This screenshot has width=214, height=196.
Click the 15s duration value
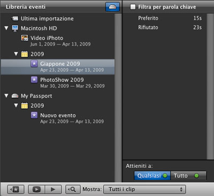197,18
